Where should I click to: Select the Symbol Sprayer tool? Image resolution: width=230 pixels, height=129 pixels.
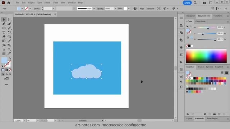4,45
